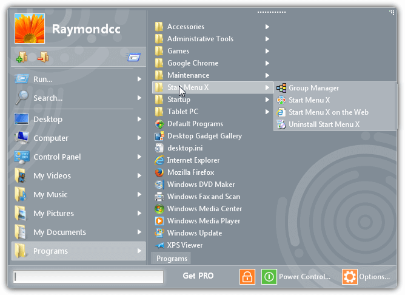Click the Start Menu X folder row
405x295 pixels.
click(212, 87)
